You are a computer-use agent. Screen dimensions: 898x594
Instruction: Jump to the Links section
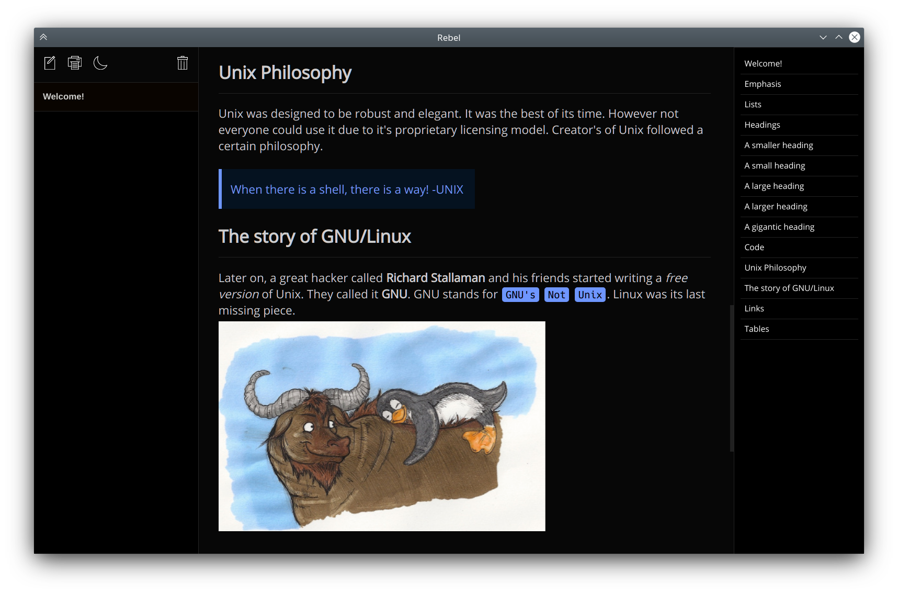799,309
